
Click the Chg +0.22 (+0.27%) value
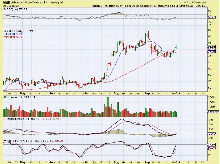tap(192, 6)
